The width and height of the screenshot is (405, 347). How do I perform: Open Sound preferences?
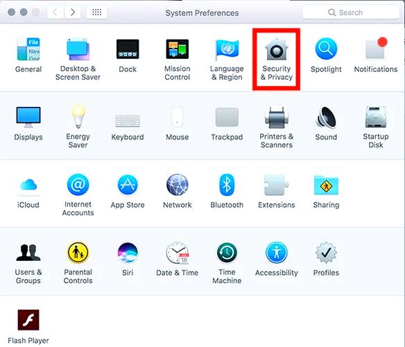pyautogui.click(x=326, y=124)
